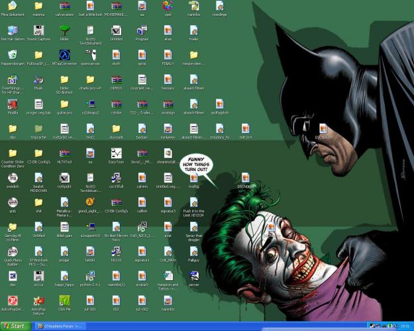Select the EasyToon icon
The height and width of the screenshot is (331, 414).
pyautogui.click(x=116, y=153)
